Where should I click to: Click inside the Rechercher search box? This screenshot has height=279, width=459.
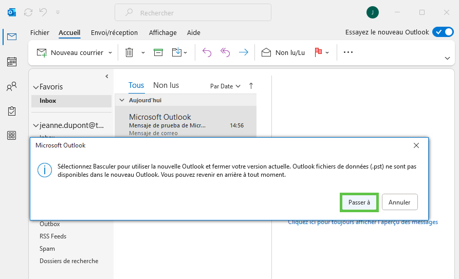pos(193,13)
